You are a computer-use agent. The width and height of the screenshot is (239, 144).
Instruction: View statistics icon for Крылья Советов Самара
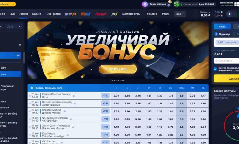point(74,96)
